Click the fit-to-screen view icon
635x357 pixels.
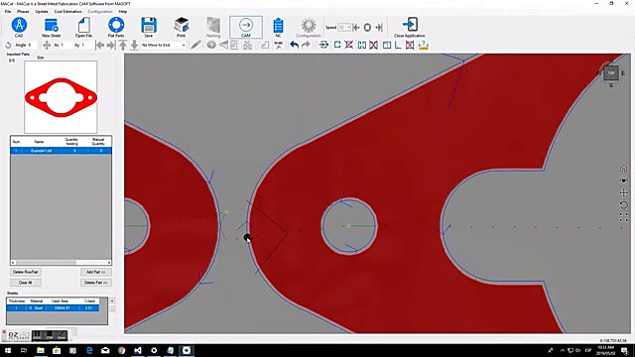(x=624, y=218)
